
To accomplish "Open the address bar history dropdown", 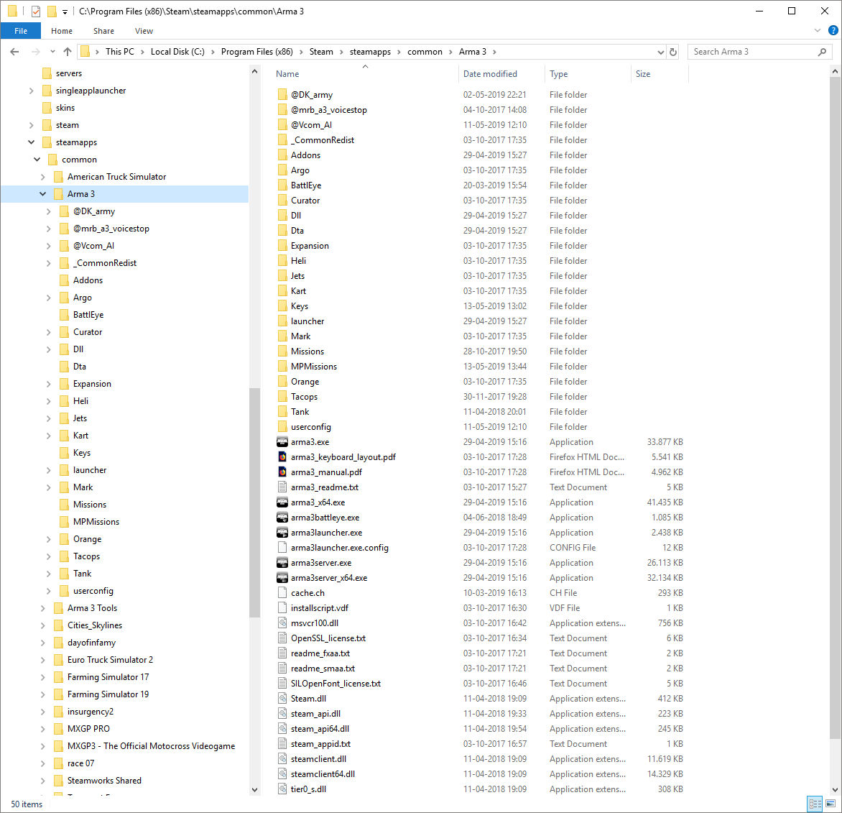I will pyautogui.click(x=660, y=52).
